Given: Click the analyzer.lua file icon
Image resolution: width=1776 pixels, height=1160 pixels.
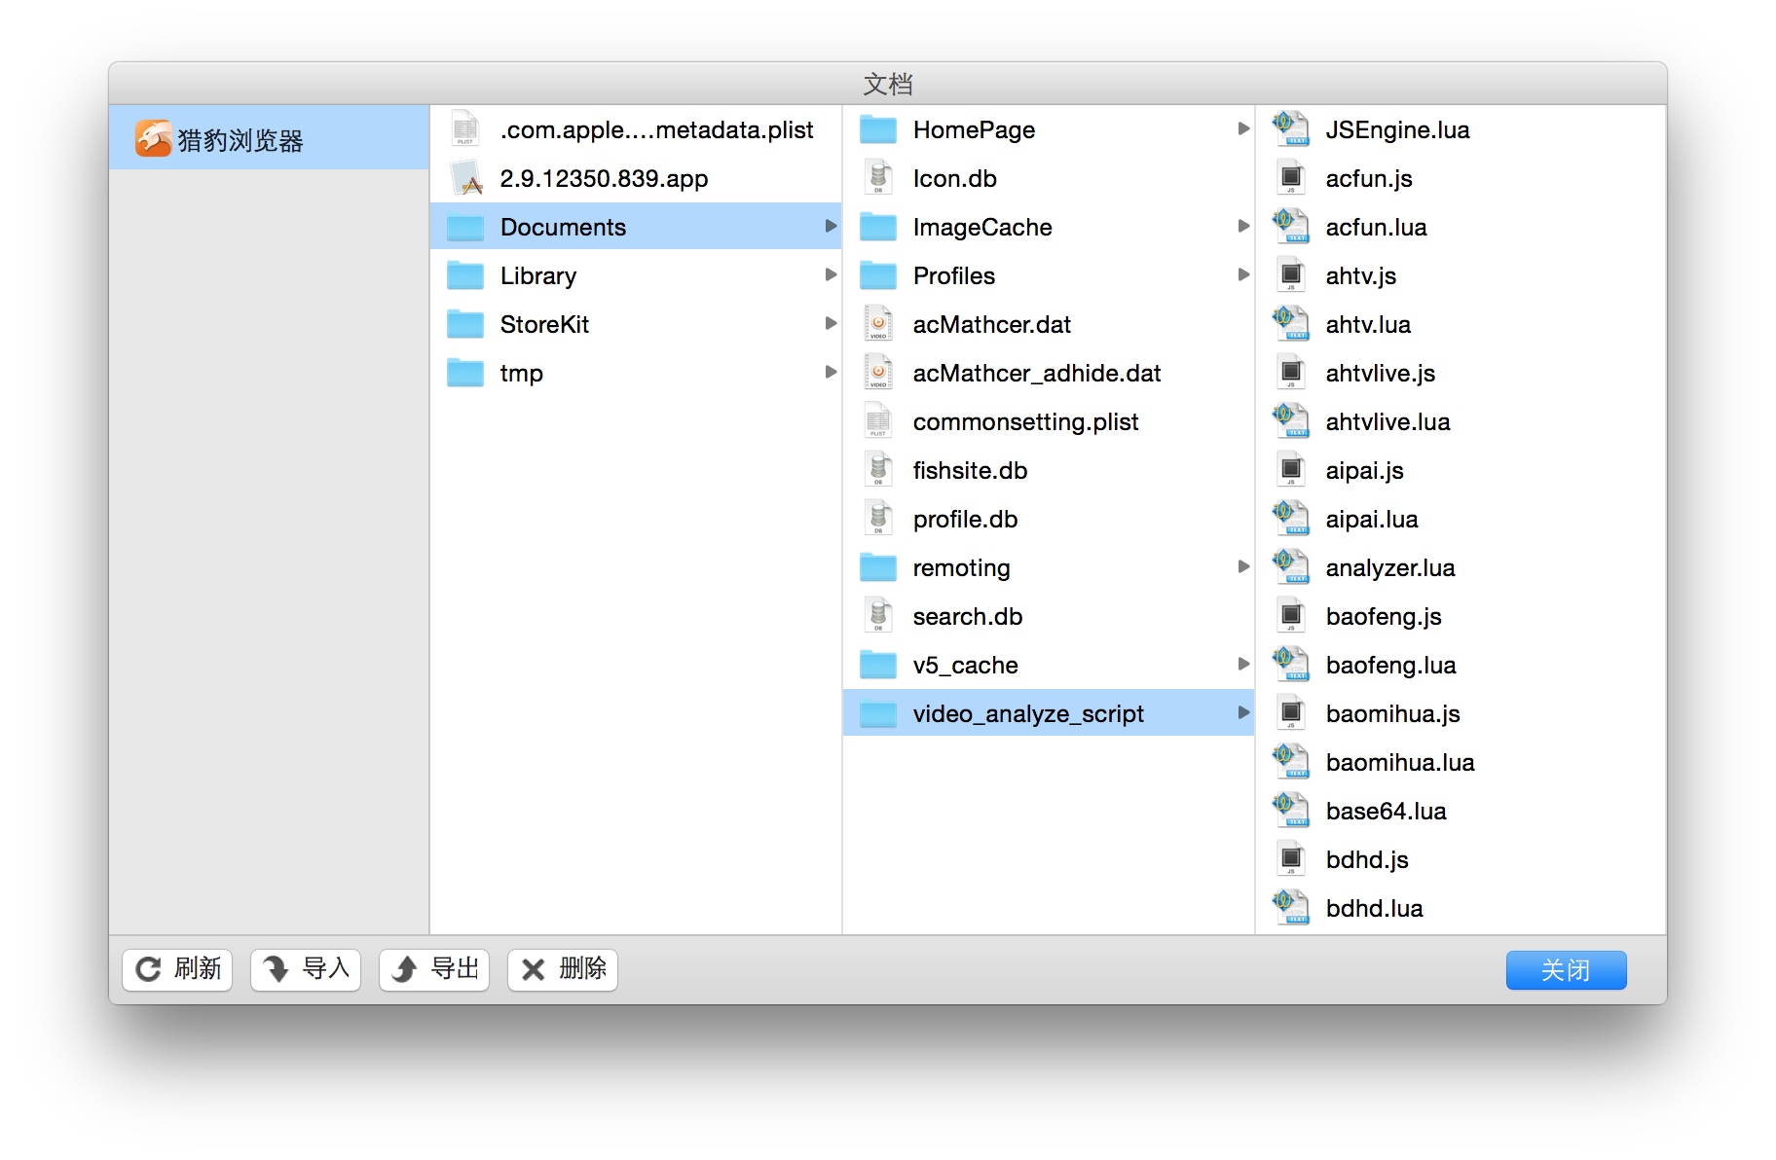Looking at the screenshot, I should (x=1291, y=566).
